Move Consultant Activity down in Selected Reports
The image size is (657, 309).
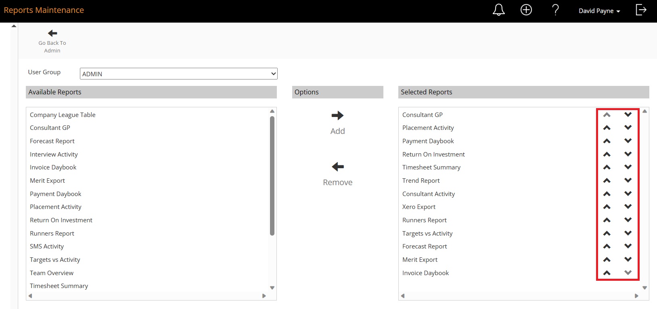tap(628, 194)
